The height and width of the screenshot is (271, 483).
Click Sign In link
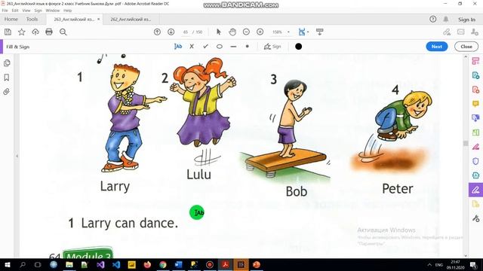[x=466, y=20]
